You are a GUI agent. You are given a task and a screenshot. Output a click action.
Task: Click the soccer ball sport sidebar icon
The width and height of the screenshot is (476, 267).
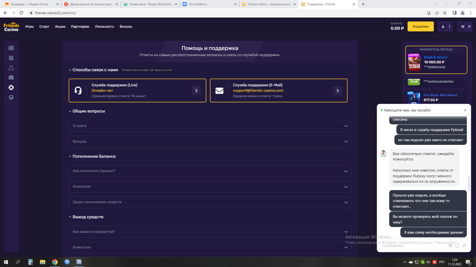tap(11, 97)
